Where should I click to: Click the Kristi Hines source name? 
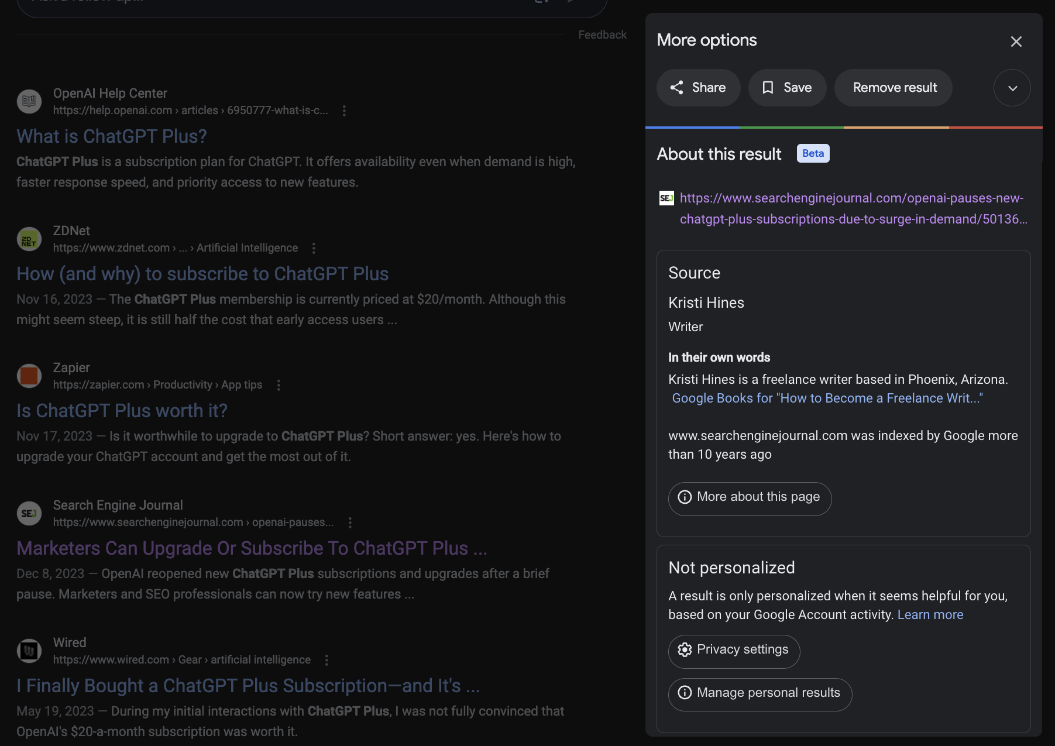click(706, 302)
